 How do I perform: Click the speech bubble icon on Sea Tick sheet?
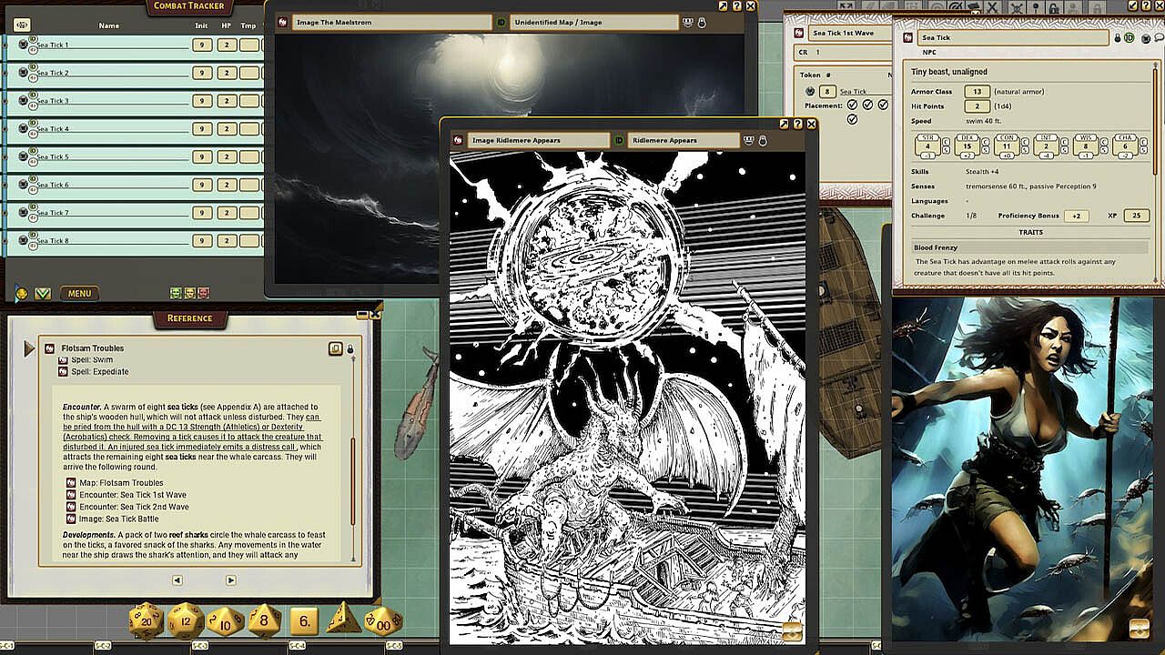[x=1159, y=38]
